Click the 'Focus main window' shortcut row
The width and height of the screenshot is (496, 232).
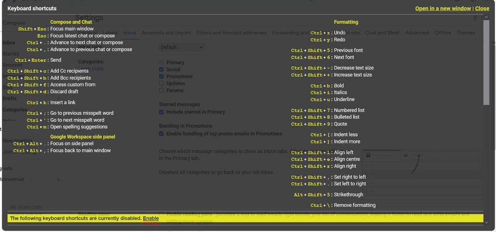56,29
